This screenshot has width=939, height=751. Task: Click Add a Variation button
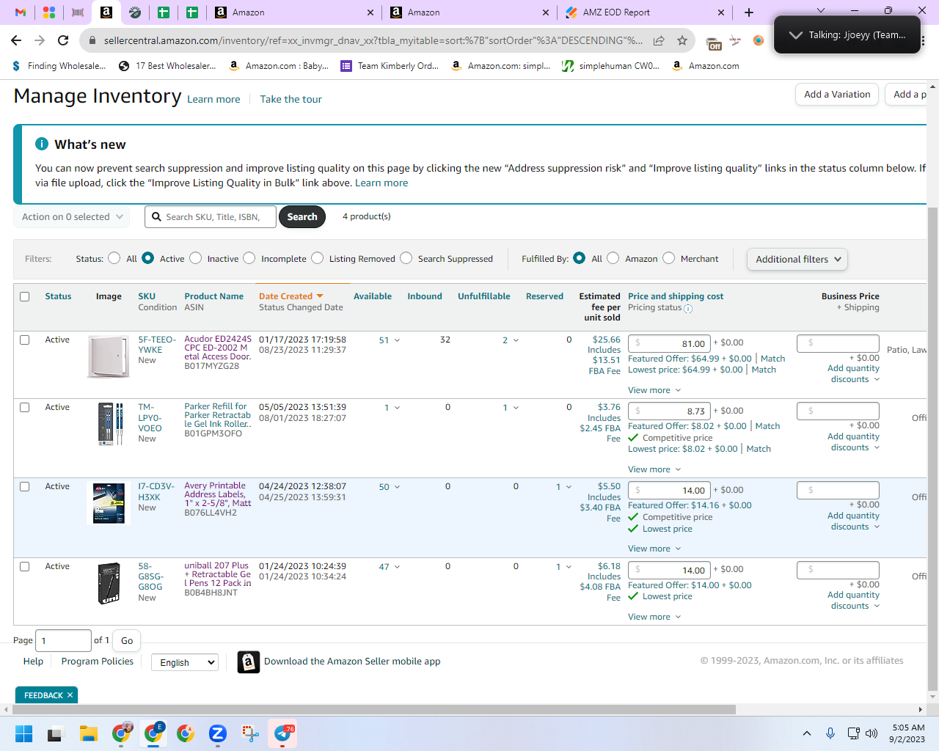[837, 95]
